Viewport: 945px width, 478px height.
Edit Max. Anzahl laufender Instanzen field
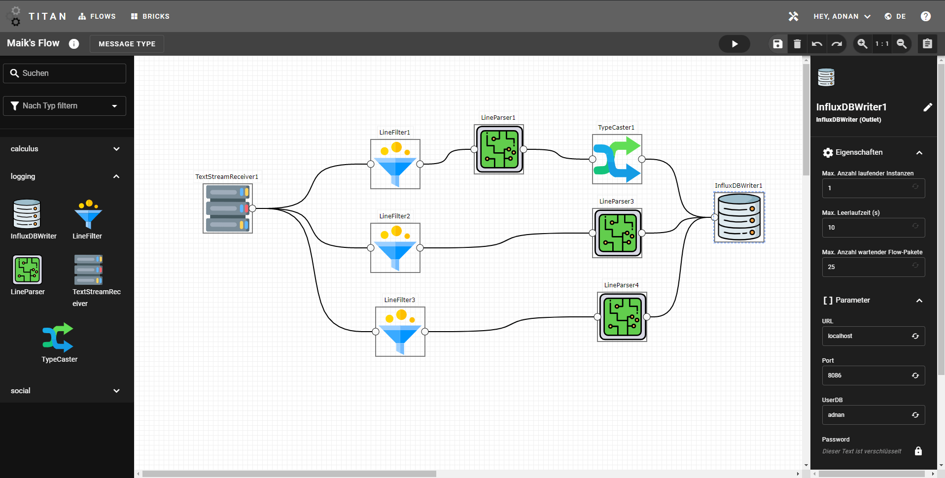[873, 188]
